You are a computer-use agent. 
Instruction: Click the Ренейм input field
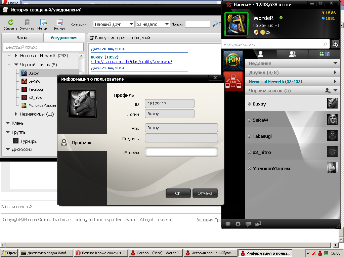181,152
